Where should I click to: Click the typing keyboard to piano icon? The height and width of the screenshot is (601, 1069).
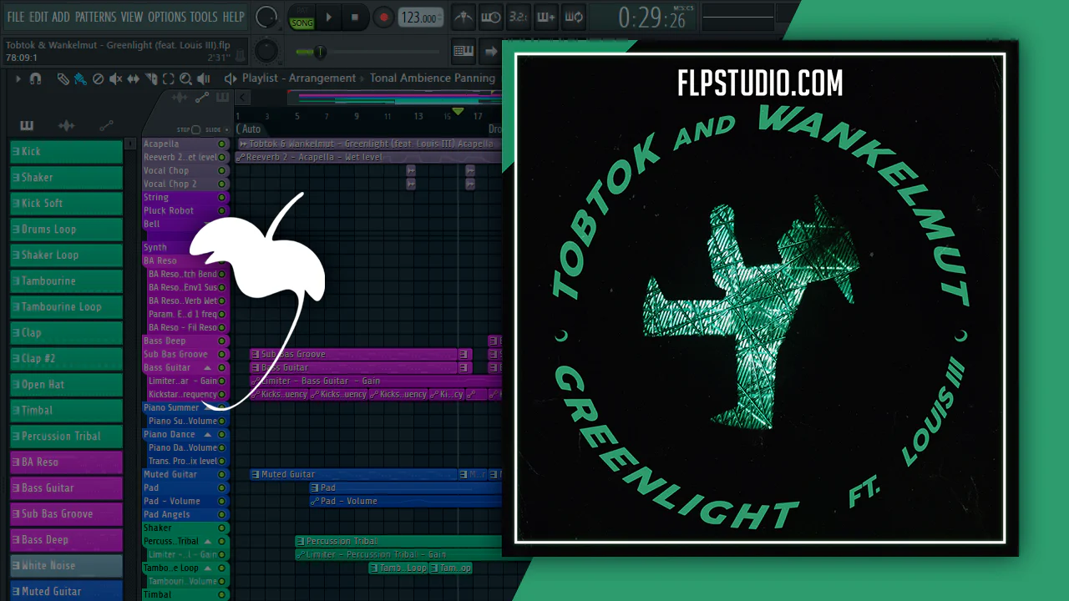click(464, 51)
